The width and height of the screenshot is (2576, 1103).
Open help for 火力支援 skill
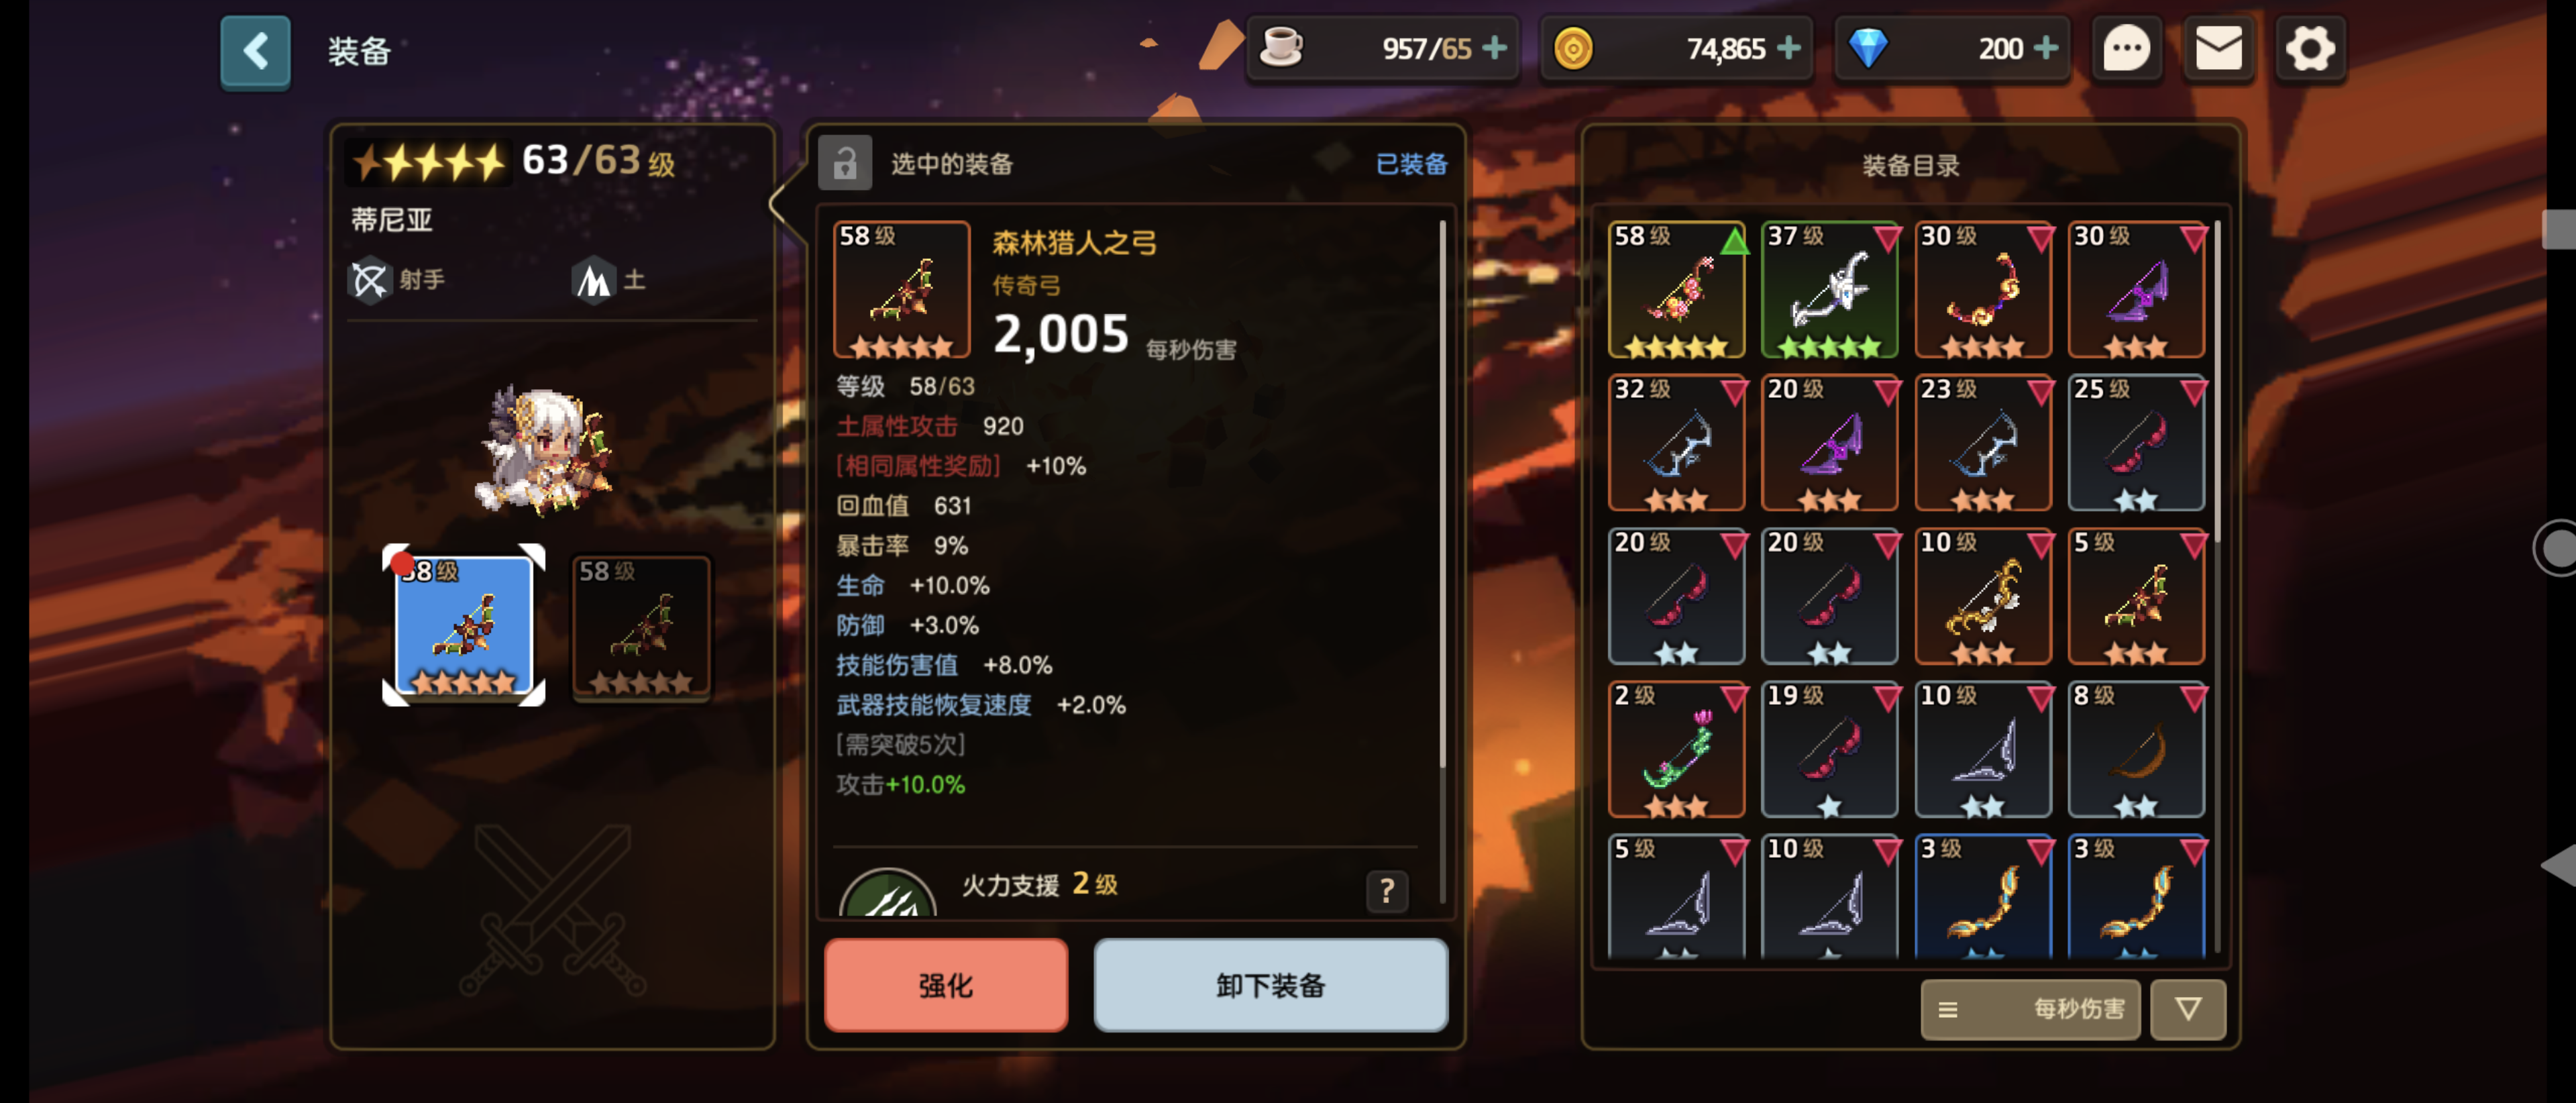tap(1386, 890)
